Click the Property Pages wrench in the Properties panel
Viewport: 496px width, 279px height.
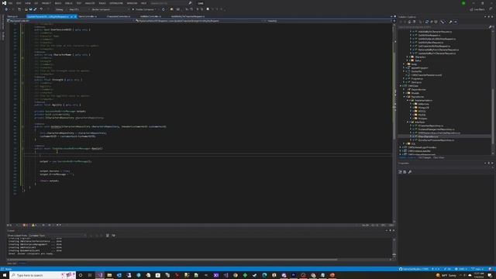coord(410,172)
